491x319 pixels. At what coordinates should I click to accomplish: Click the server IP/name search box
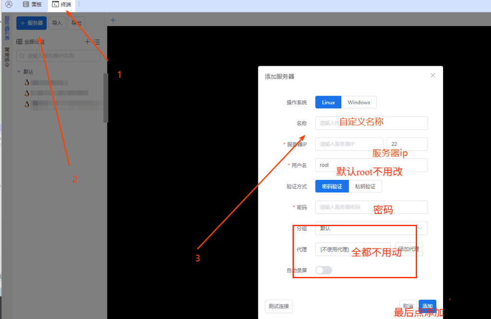click(x=58, y=56)
